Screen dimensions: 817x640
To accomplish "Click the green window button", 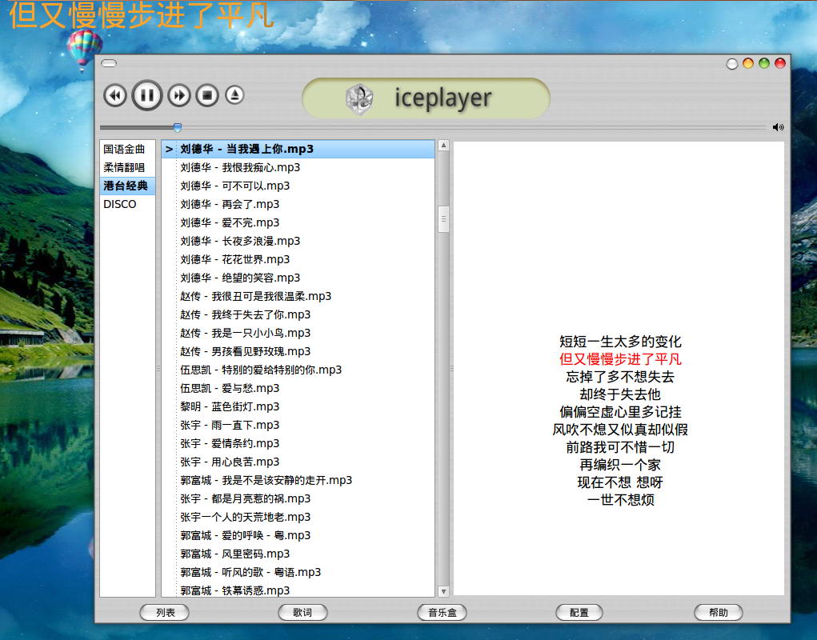I will point(764,63).
